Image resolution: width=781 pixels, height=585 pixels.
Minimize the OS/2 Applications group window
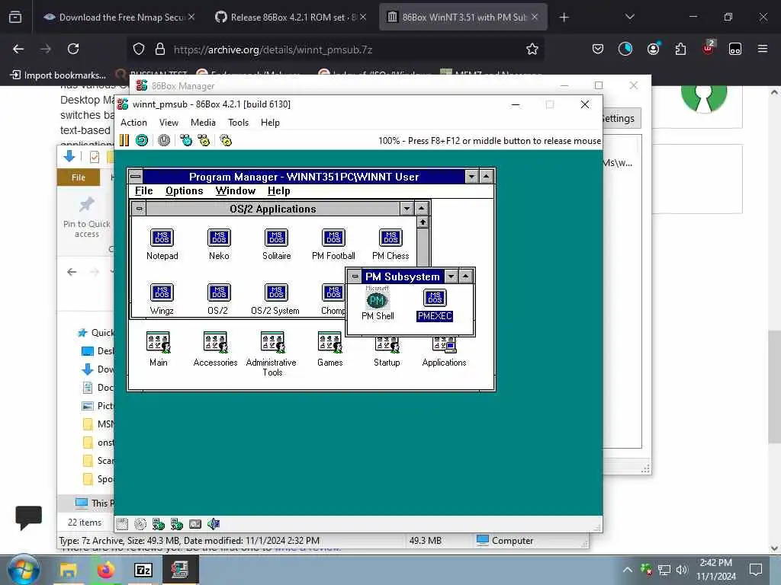407,209
